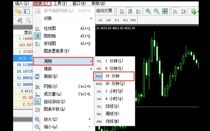
Task: Select 1 分钟(1) period
Action: pyautogui.click(x=115, y=61)
